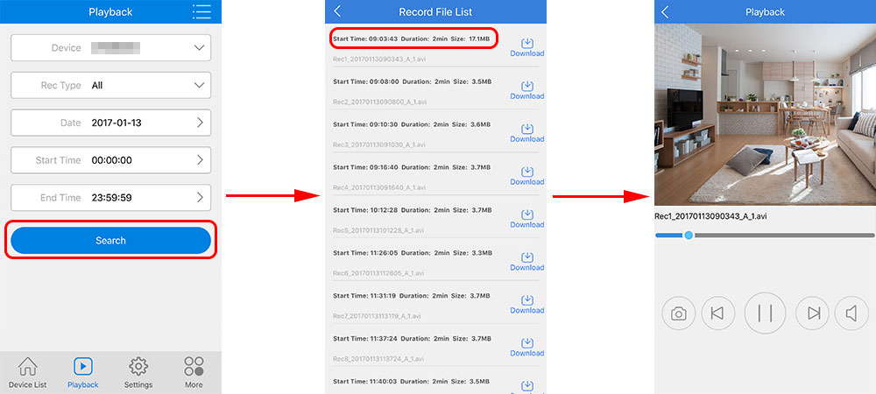The height and width of the screenshot is (394, 876).
Task: Click the video progress slider handle
Action: tap(689, 235)
